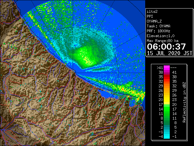The width and height of the screenshot is (194, 146).
Task: Click the date 15 JUL 2020 JST
Action: click(169, 53)
